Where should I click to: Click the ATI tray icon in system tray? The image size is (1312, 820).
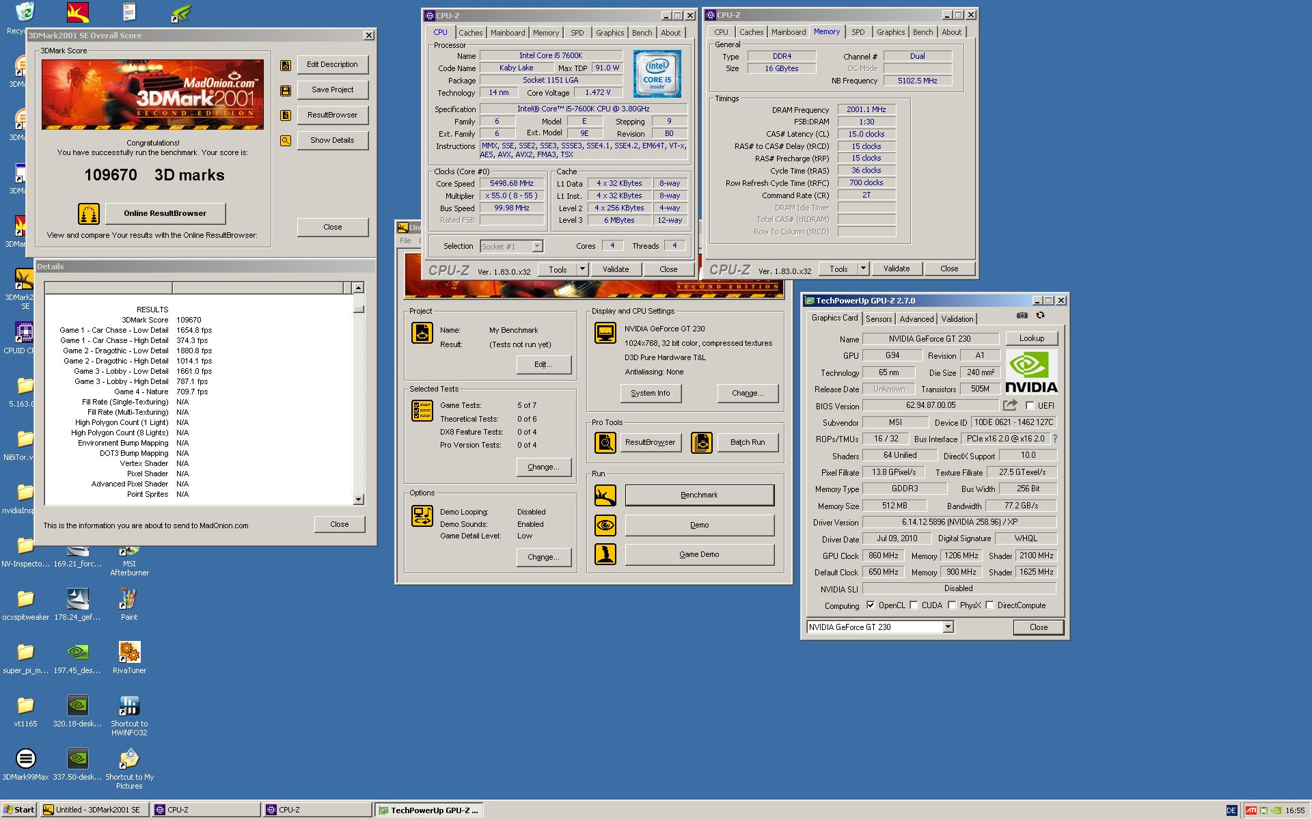pyautogui.click(x=1250, y=811)
